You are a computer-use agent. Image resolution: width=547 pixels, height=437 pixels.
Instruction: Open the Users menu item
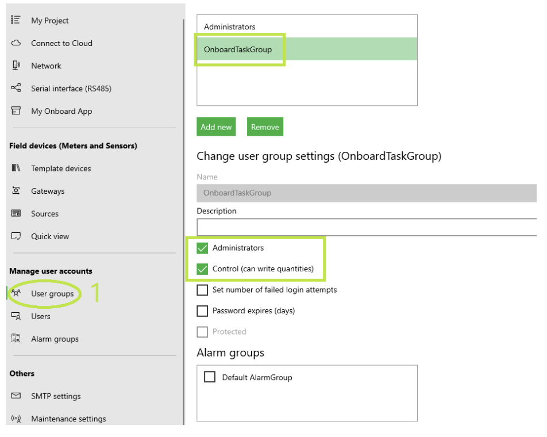tap(40, 317)
